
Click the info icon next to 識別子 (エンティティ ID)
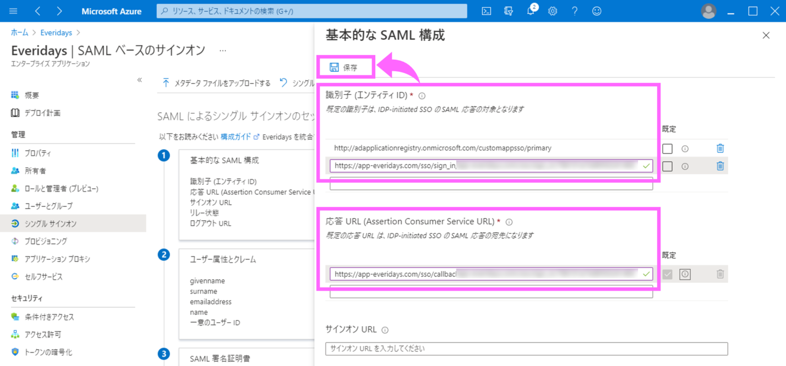click(x=422, y=96)
